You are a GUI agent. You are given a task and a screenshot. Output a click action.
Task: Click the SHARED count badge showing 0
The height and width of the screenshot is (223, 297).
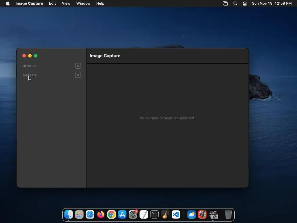click(x=78, y=75)
